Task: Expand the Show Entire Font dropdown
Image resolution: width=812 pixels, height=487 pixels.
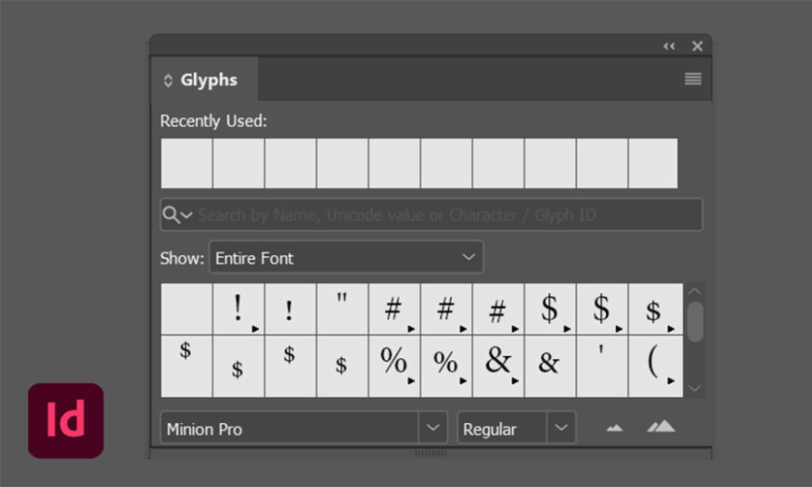Action: 346,257
